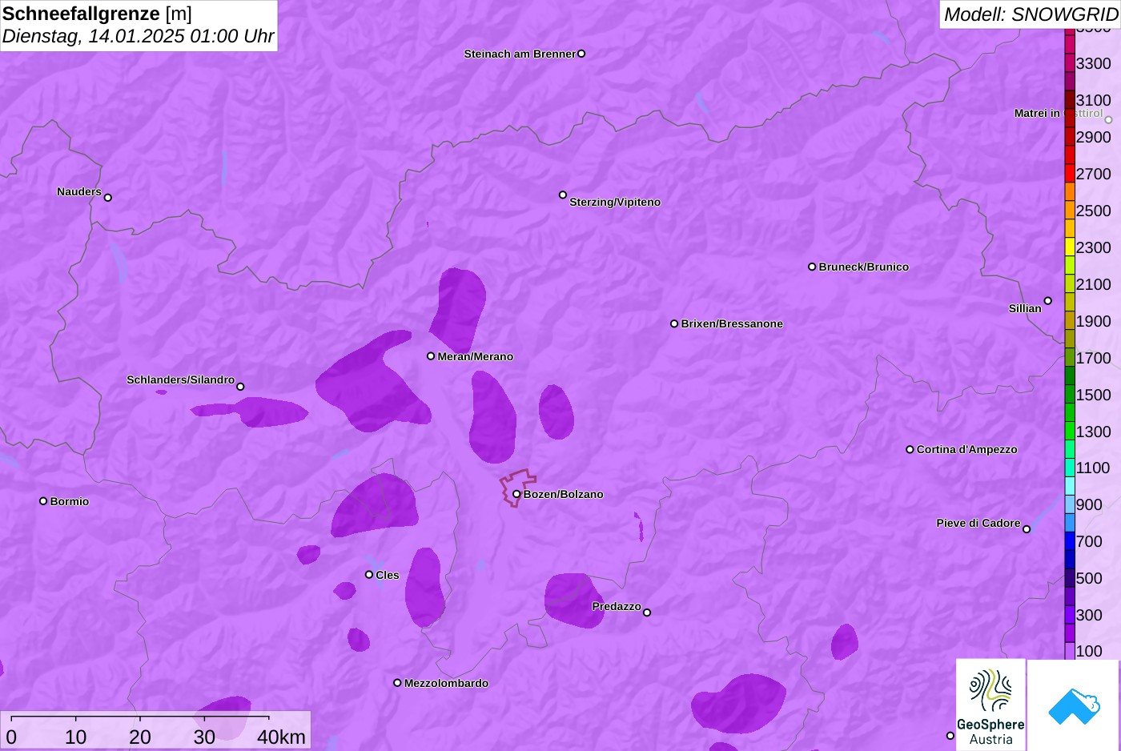Click the Cortina d'Ampezzo marker dot
This screenshot has width=1121, height=751.
click(x=910, y=449)
